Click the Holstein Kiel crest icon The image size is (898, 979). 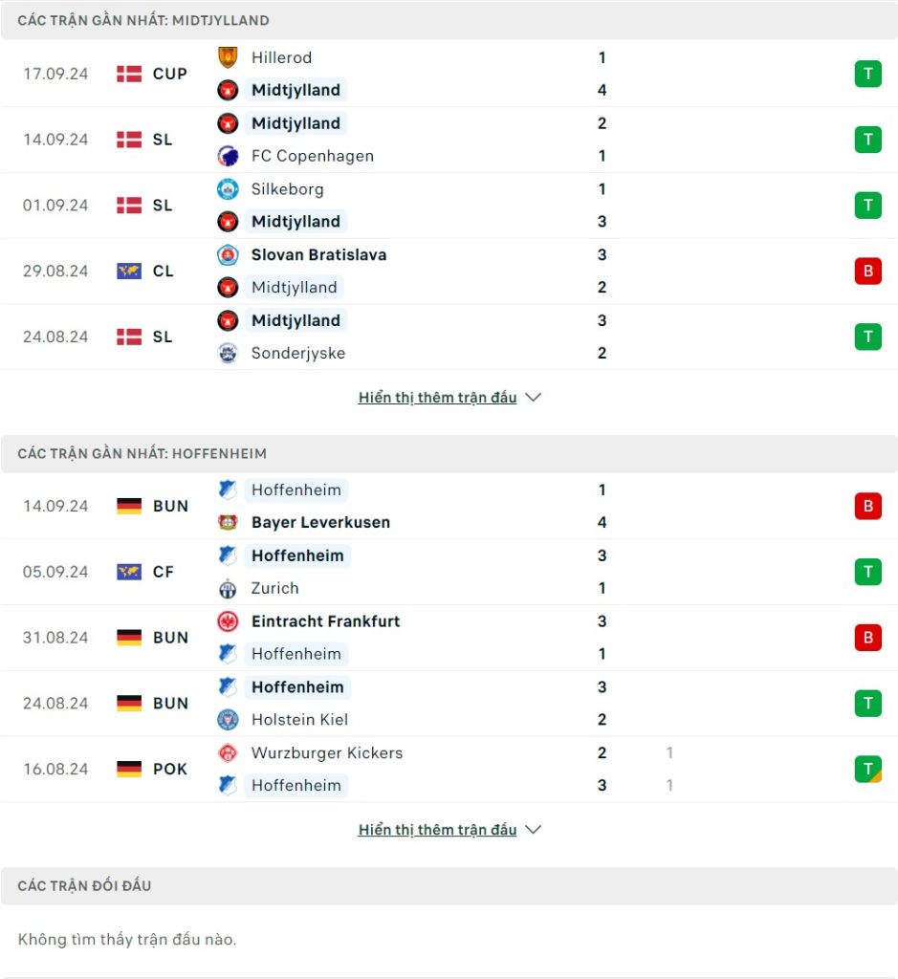tap(228, 719)
